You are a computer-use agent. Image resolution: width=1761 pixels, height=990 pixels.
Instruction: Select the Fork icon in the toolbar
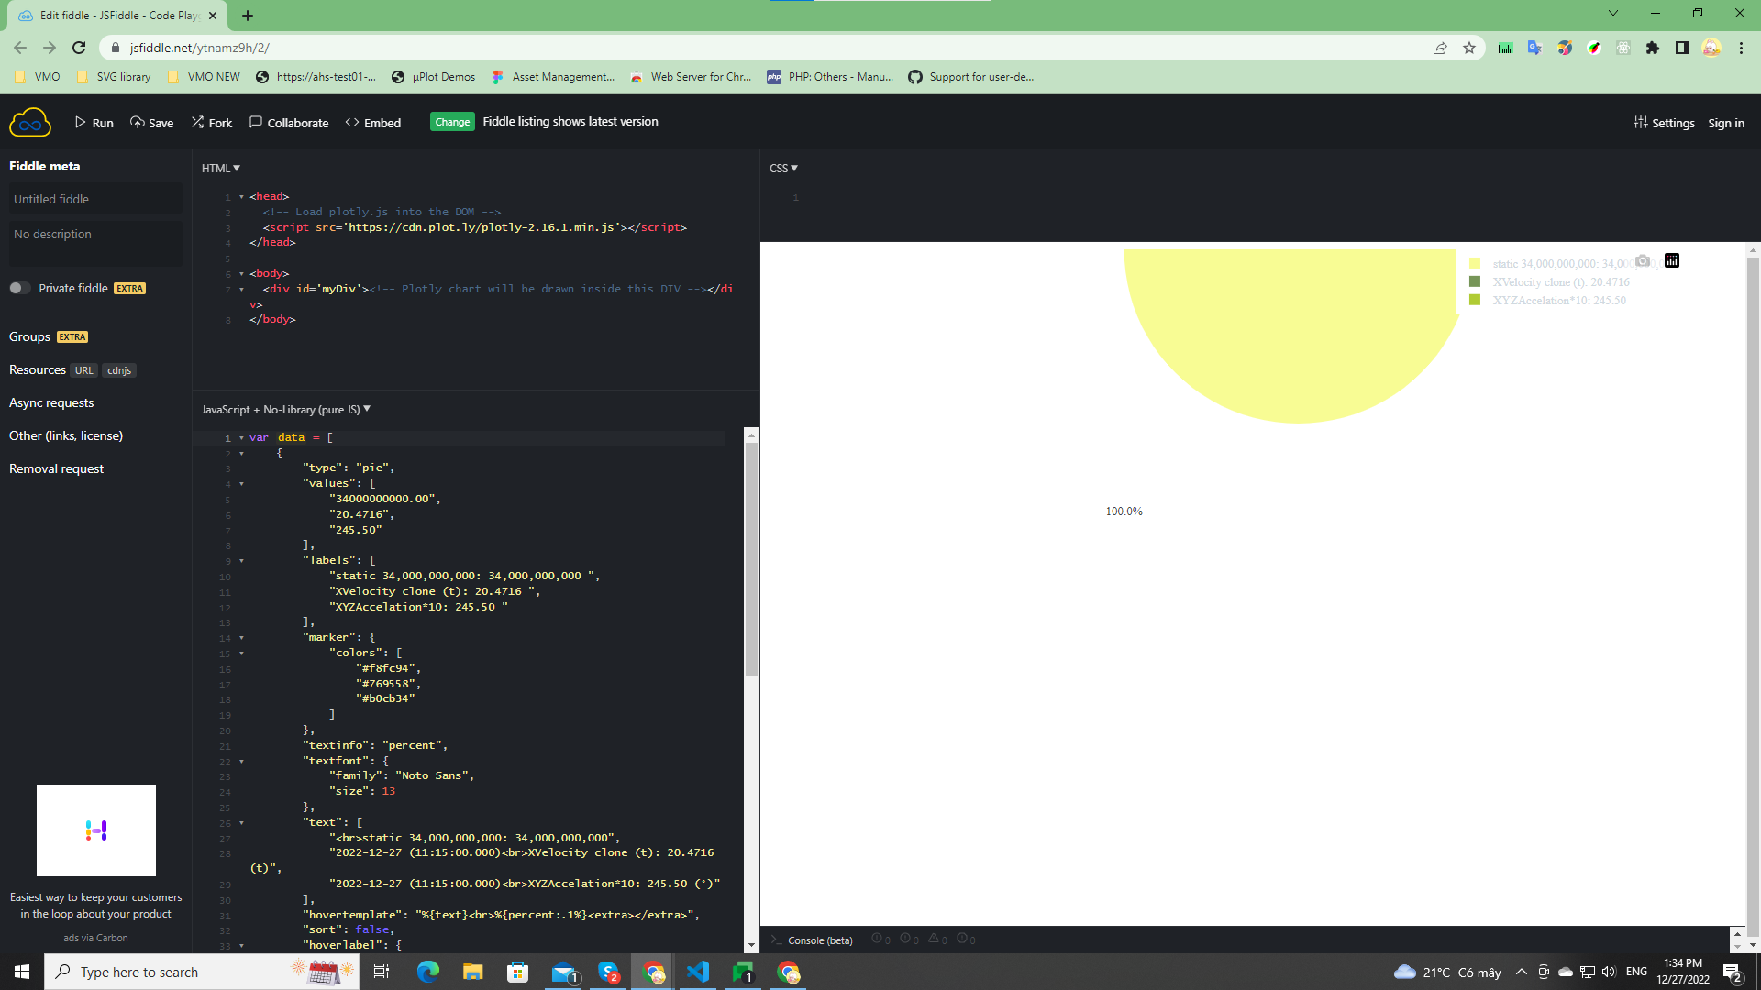click(x=198, y=121)
